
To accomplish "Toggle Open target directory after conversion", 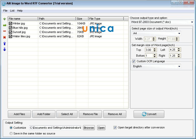I will tap(115, 127).
